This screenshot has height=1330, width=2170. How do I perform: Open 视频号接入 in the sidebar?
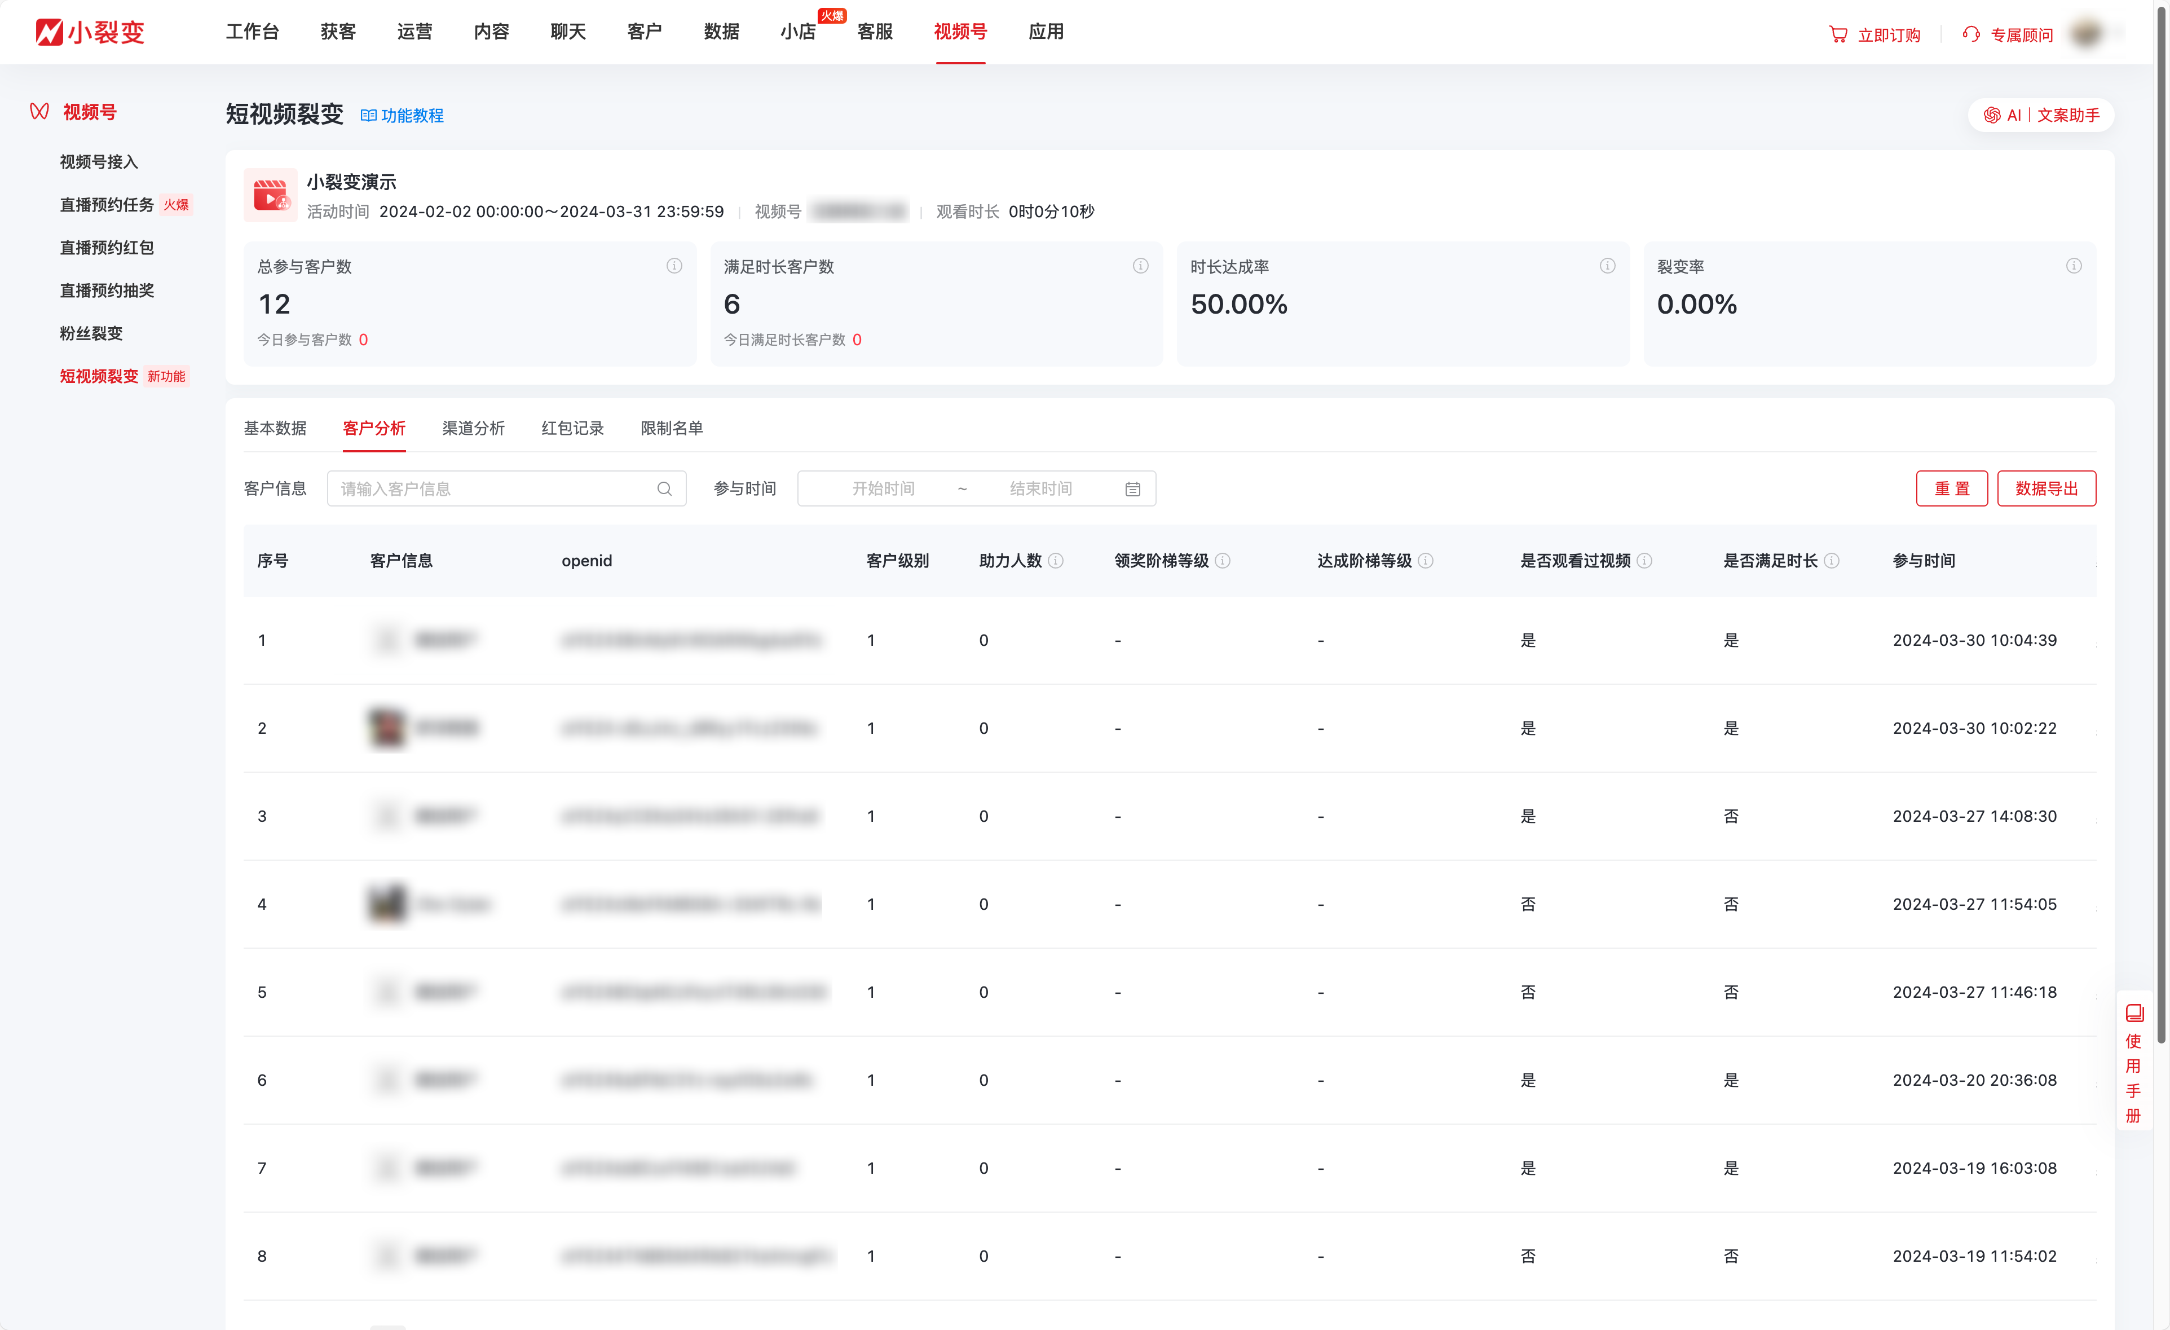pyautogui.click(x=99, y=162)
